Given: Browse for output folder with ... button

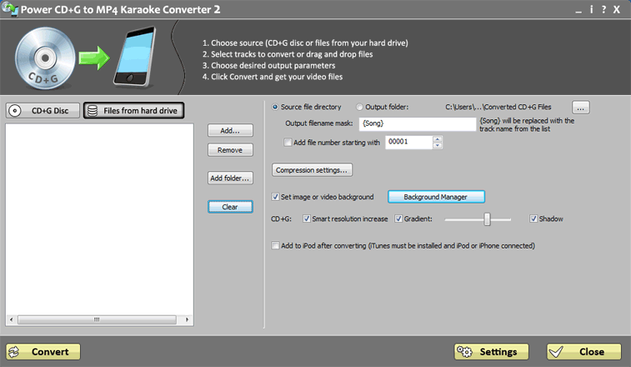Looking at the screenshot, I should (x=581, y=108).
